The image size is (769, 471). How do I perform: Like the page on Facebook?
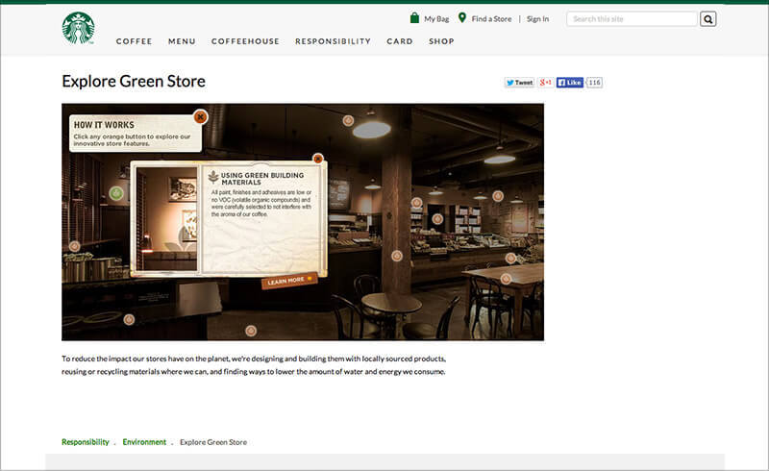570,83
